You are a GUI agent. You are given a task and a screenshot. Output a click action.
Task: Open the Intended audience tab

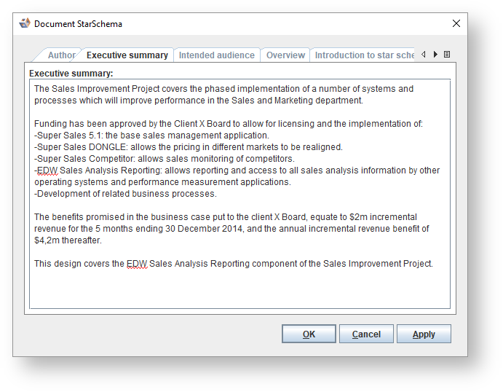click(217, 55)
